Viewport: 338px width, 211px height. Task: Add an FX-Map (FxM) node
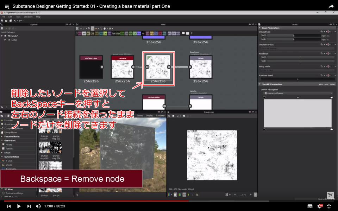point(114,33)
